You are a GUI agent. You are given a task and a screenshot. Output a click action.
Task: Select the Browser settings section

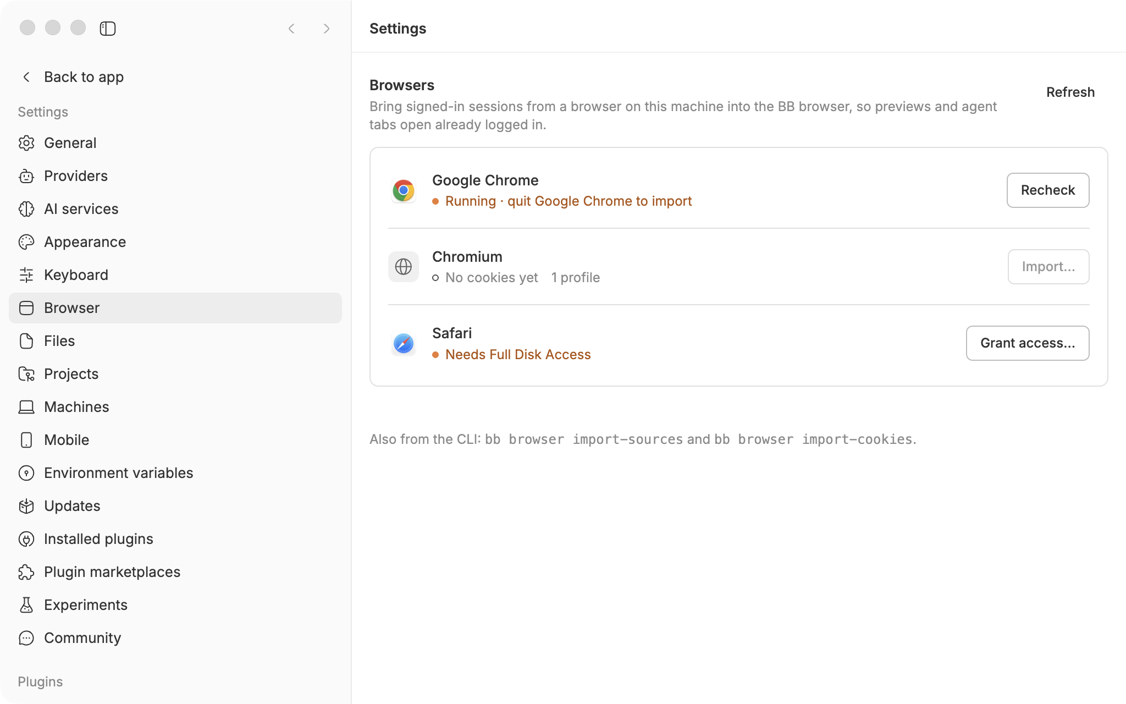(175, 308)
